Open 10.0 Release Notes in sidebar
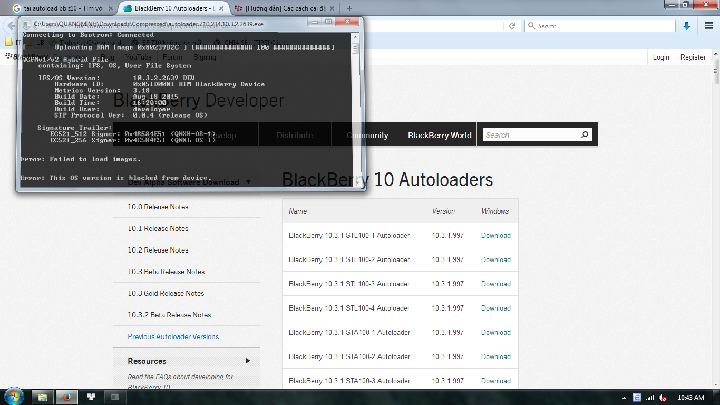The height and width of the screenshot is (405, 720). 158,207
